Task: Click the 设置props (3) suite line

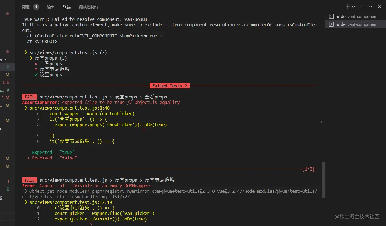Action: [x=48, y=58]
